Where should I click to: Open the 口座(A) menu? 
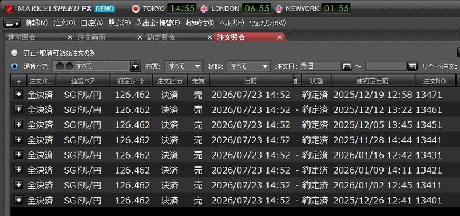(x=92, y=23)
